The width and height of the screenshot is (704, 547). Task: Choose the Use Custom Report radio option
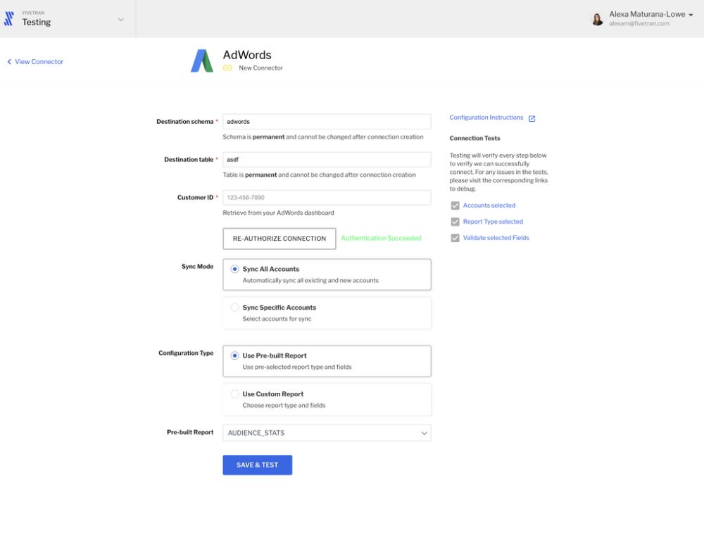[x=234, y=394]
